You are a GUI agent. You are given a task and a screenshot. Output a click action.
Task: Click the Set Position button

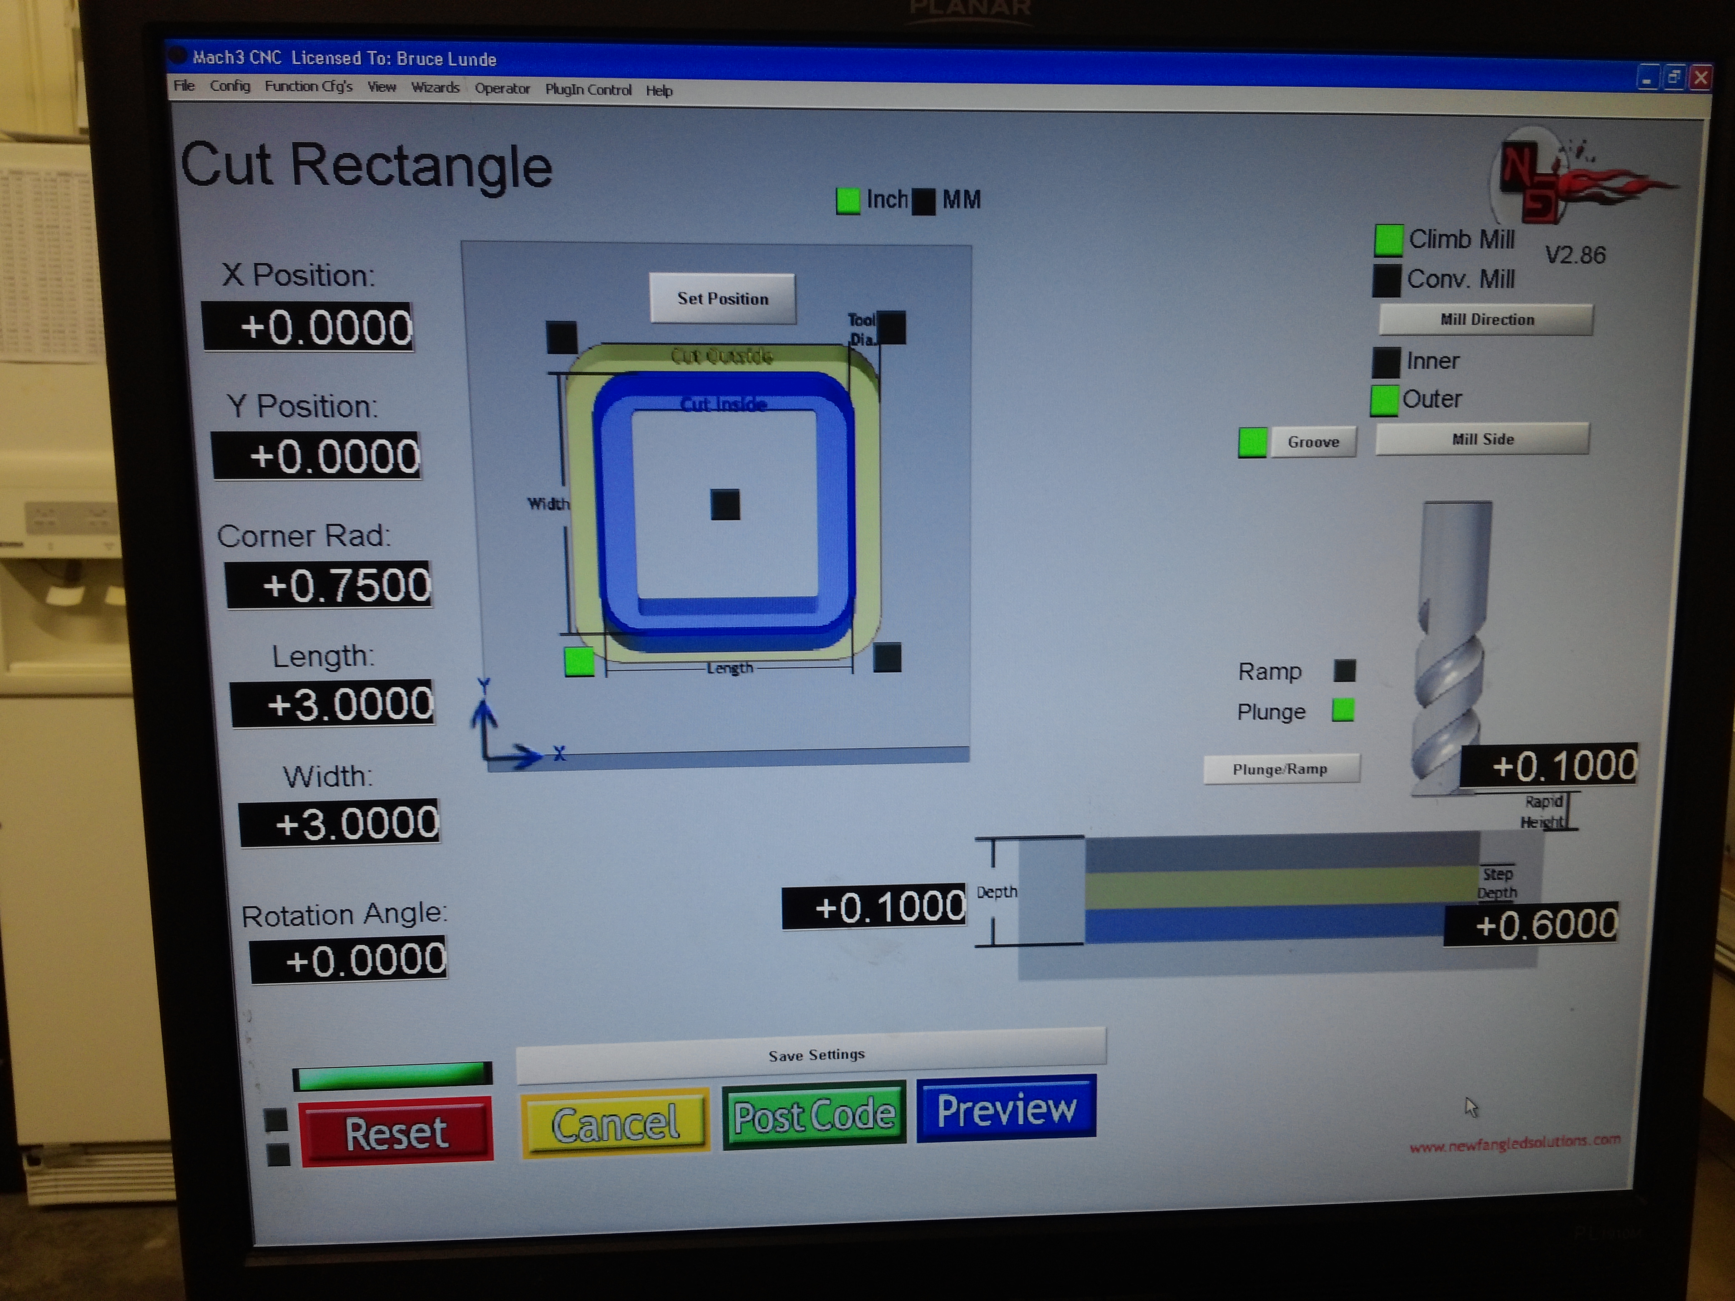pos(722,298)
